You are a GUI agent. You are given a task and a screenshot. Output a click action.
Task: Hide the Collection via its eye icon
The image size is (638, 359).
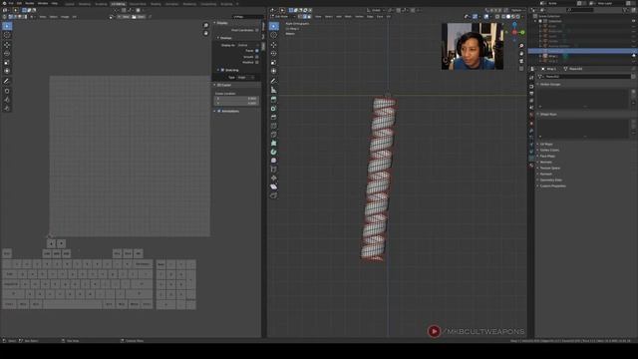pos(634,21)
